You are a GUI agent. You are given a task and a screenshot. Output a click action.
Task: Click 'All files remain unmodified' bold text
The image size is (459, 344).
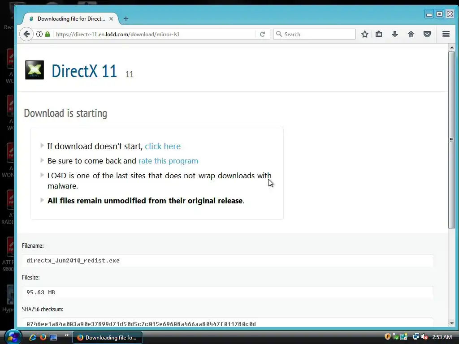[146, 201]
